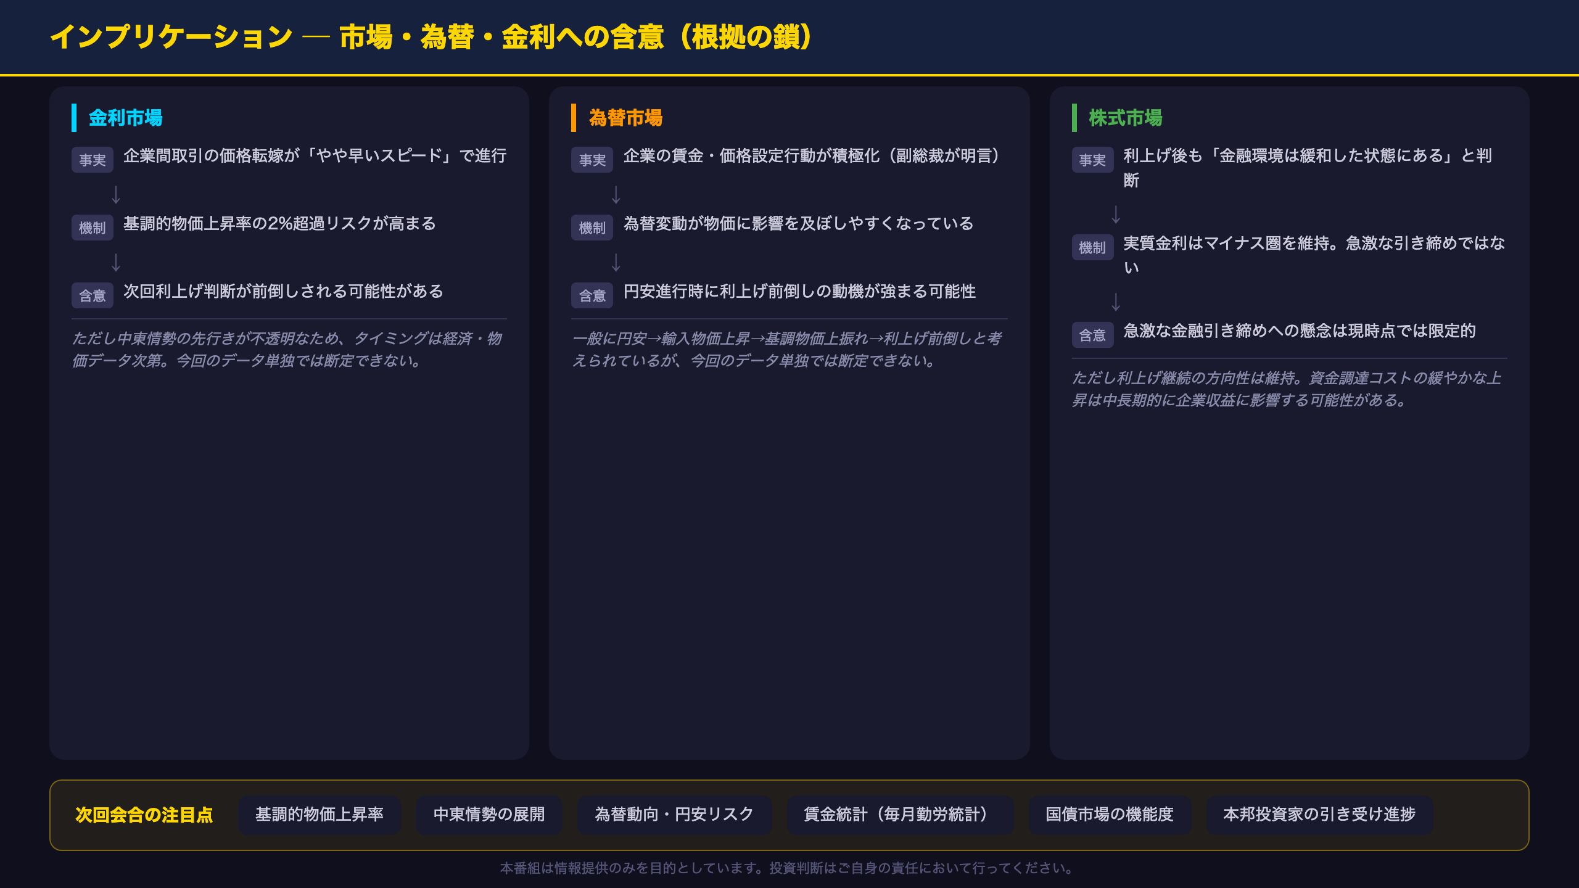Click the 機制 badge in the 株式市場 card
This screenshot has width=1579, height=888.
[x=1092, y=247]
